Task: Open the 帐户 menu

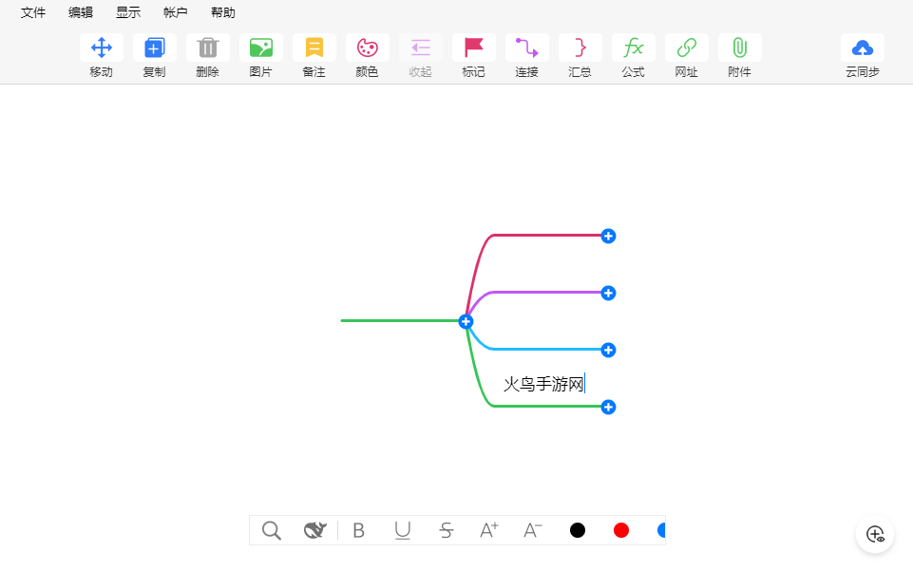Action: [x=175, y=12]
